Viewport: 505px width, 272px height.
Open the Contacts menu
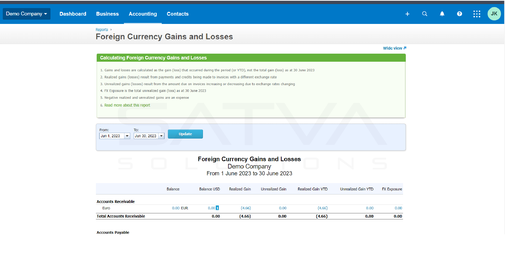tap(178, 14)
